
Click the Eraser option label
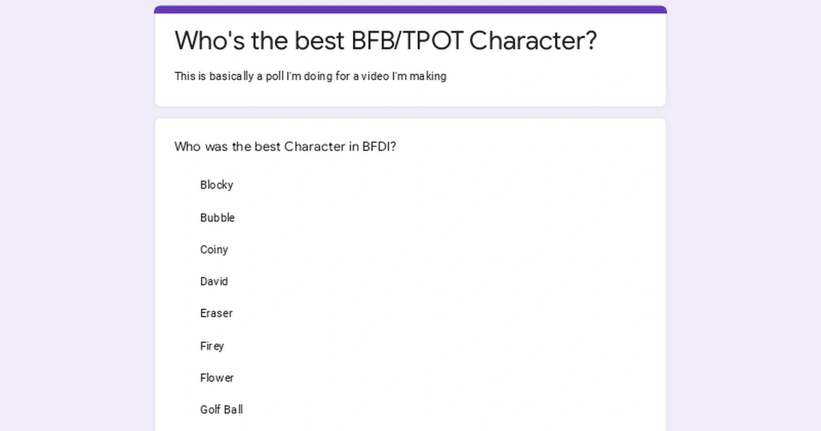point(216,313)
